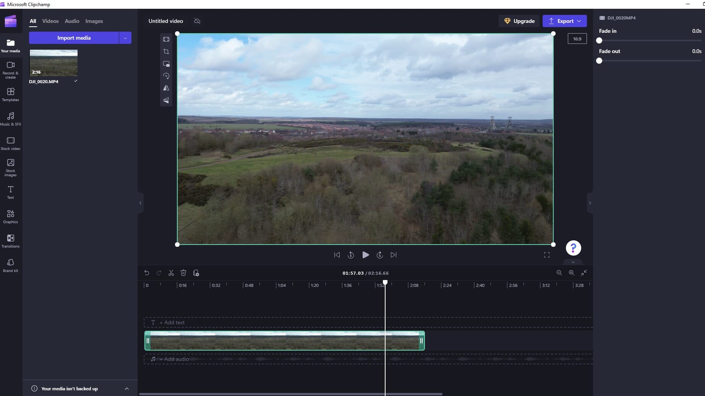Switch to the Images tab
The width and height of the screenshot is (705, 396).
94,21
